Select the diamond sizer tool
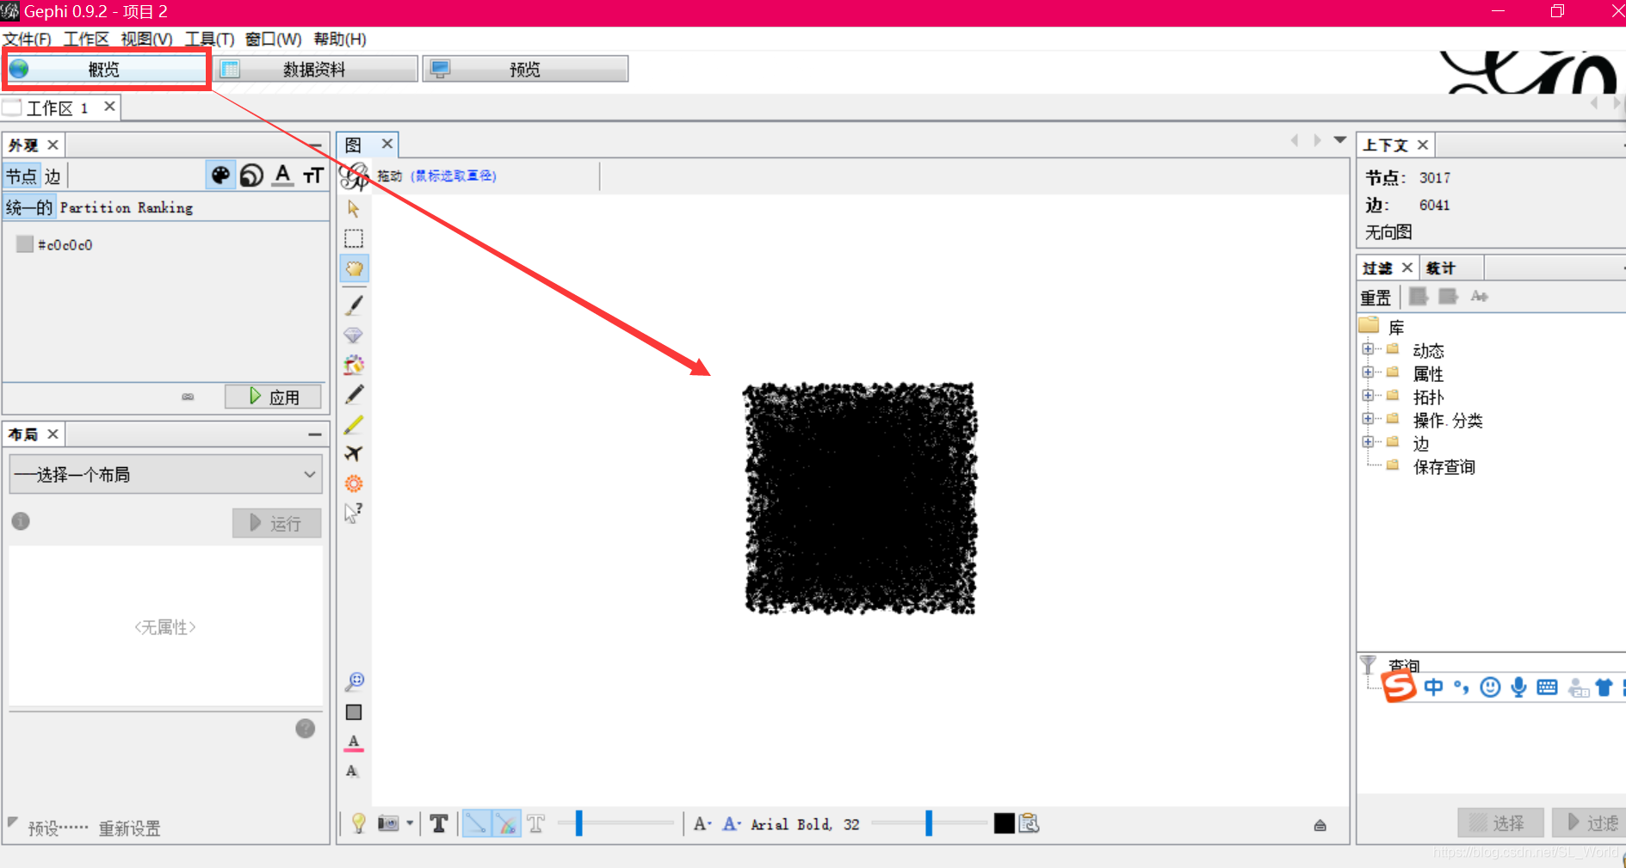The height and width of the screenshot is (868, 1626). [354, 335]
